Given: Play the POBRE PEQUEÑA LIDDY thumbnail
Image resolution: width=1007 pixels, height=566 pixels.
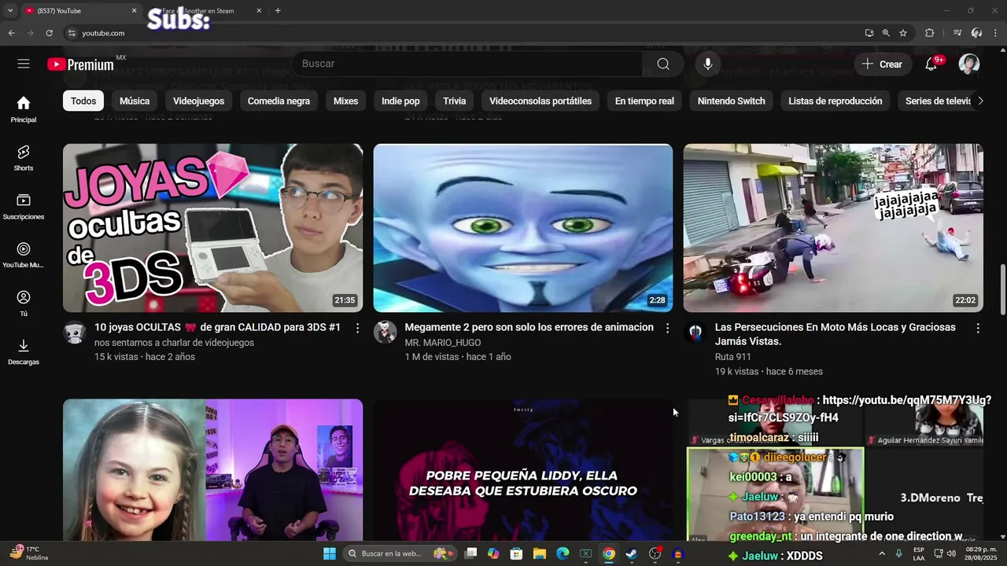Looking at the screenshot, I should [523, 470].
